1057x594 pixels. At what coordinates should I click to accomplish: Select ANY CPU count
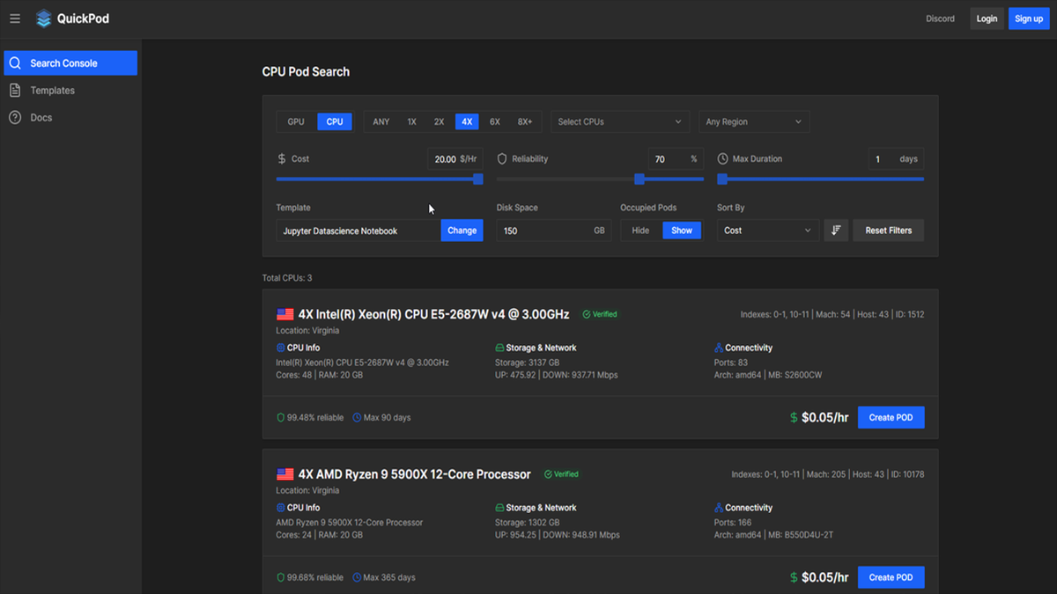click(381, 121)
